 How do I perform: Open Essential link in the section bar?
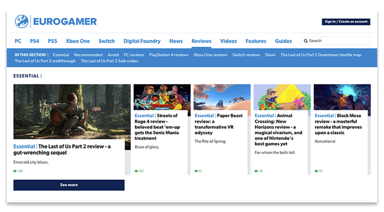tap(61, 55)
